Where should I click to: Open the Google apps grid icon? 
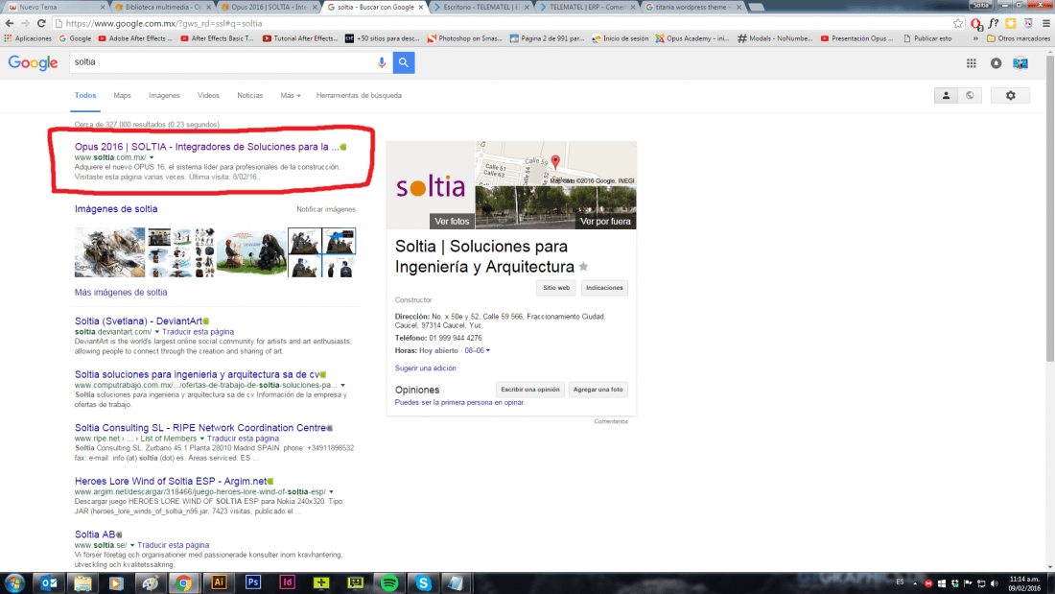pyautogui.click(x=972, y=62)
